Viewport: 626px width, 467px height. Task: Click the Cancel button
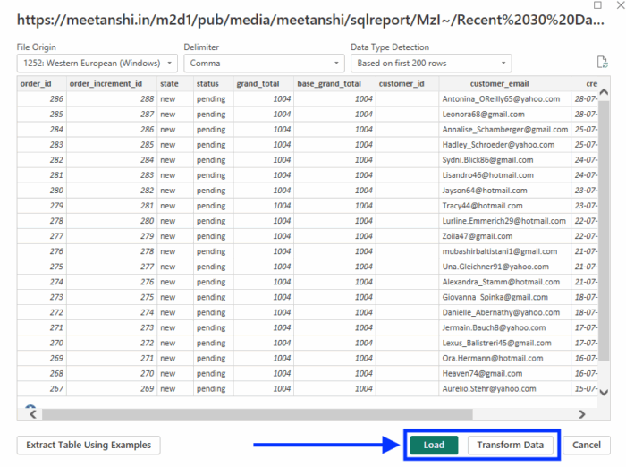(587, 445)
